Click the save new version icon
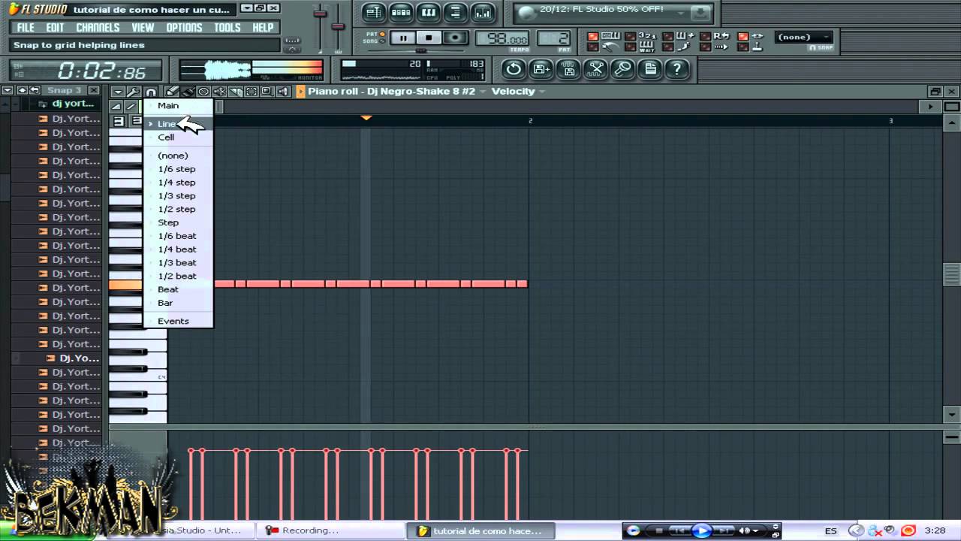This screenshot has width=961, height=541. pos(541,69)
